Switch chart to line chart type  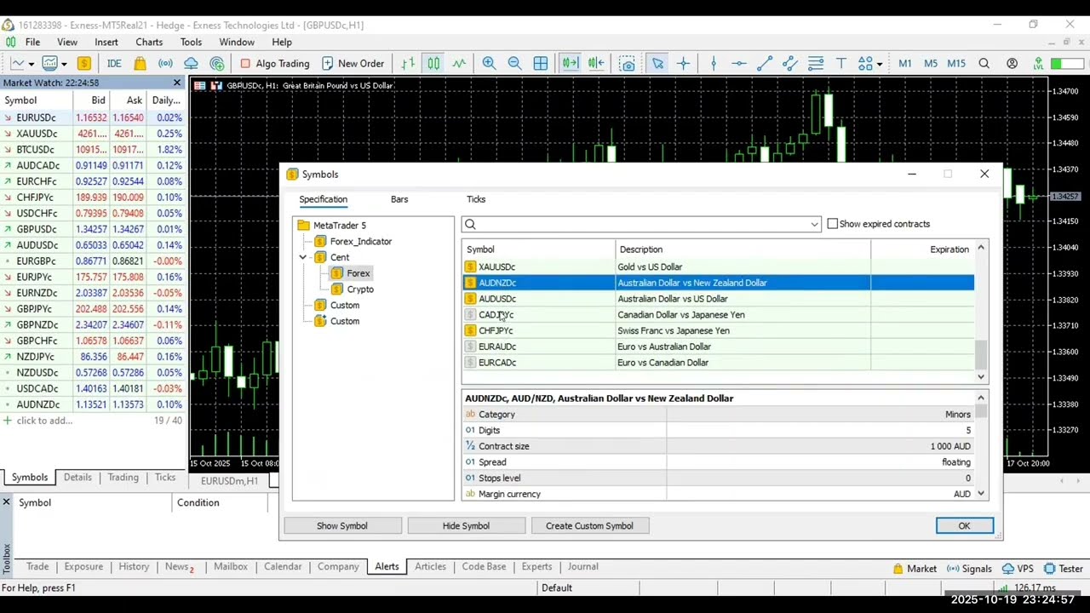pos(459,64)
